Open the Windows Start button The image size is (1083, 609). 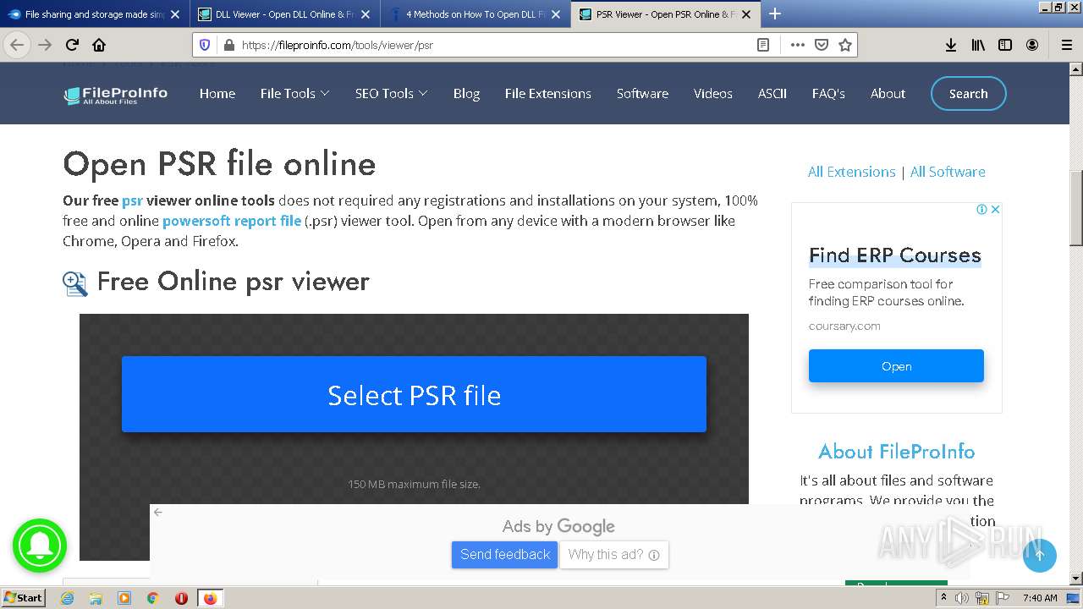pos(24,598)
